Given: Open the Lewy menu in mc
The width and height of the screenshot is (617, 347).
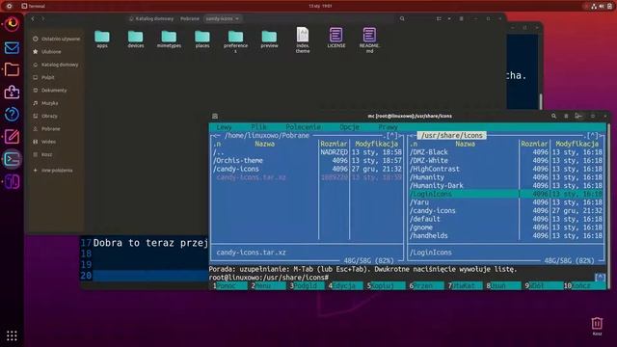Looking at the screenshot, I should (x=224, y=127).
